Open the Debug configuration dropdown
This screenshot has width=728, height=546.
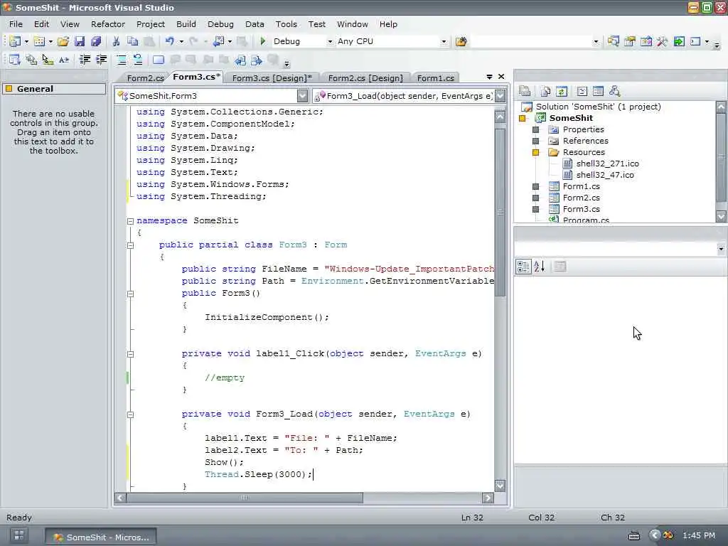click(330, 42)
